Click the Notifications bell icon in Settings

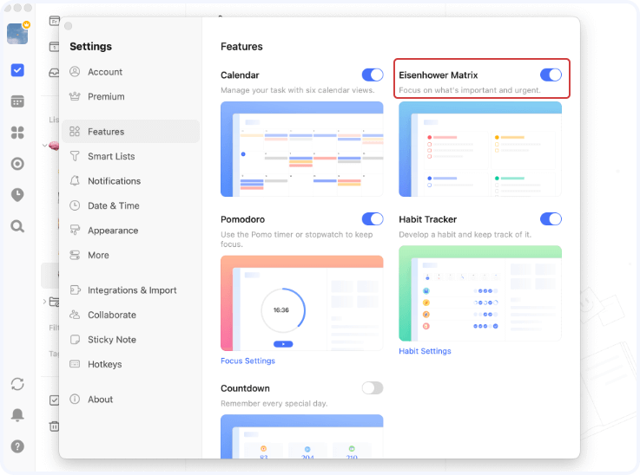pyautogui.click(x=75, y=181)
